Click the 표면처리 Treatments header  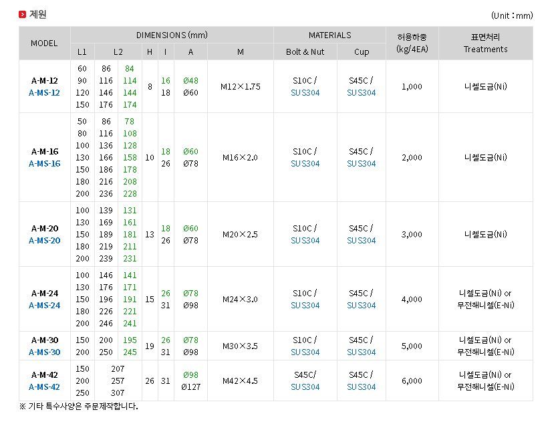(485, 43)
